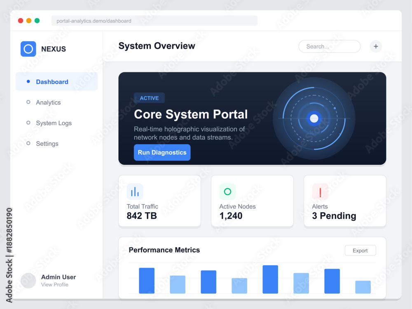Click the holographic radar portal graphic
Image resolution: width=412 pixels, height=309 pixels.
click(314, 119)
